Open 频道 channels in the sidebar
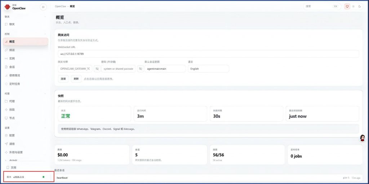The width and height of the screenshot is (369, 184). (x=12, y=50)
